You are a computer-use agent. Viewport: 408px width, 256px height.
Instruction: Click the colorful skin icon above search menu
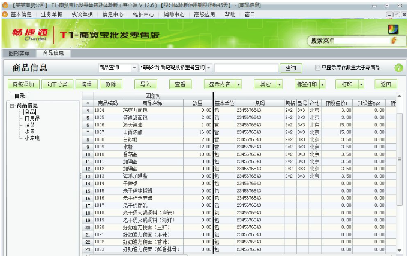393,29
